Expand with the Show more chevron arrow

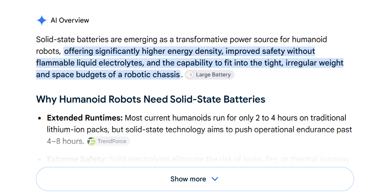tap(215, 179)
